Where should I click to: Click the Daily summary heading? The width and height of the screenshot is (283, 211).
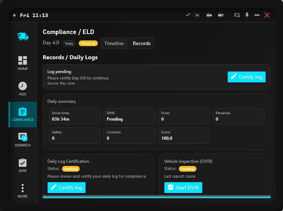[62, 101]
